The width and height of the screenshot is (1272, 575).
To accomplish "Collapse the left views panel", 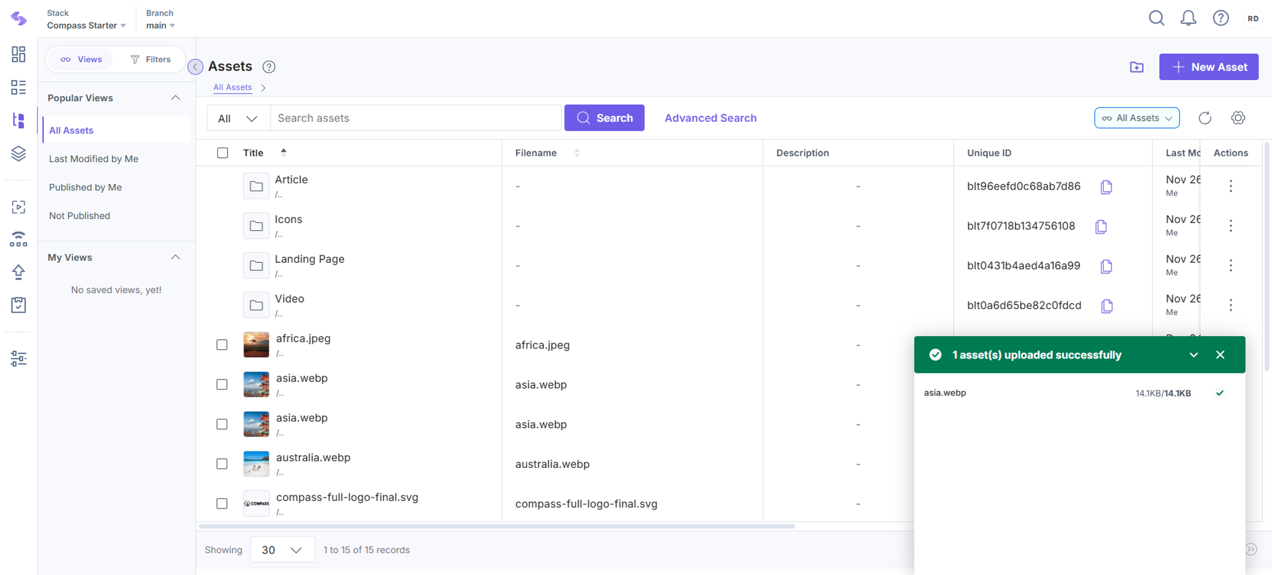I will tap(195, 66).
